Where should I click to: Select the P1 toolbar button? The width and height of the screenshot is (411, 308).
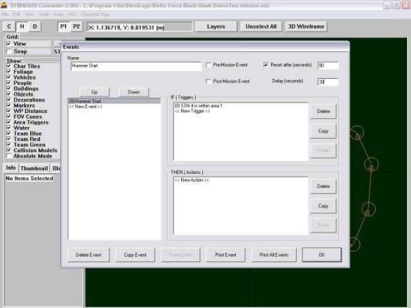pyautogui.click(x=64, y=26)
